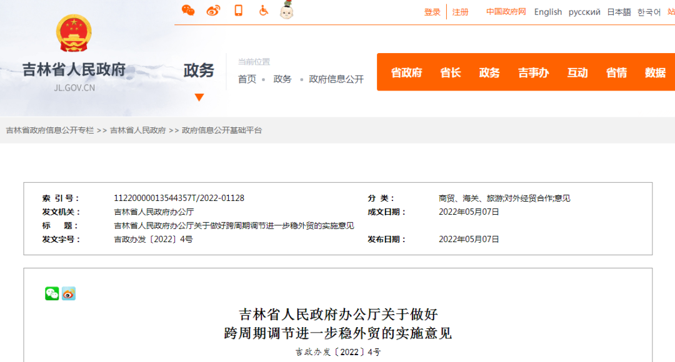Click the accessibility wheelchair icon
This screenshot has width=675, height=362.
263,11
